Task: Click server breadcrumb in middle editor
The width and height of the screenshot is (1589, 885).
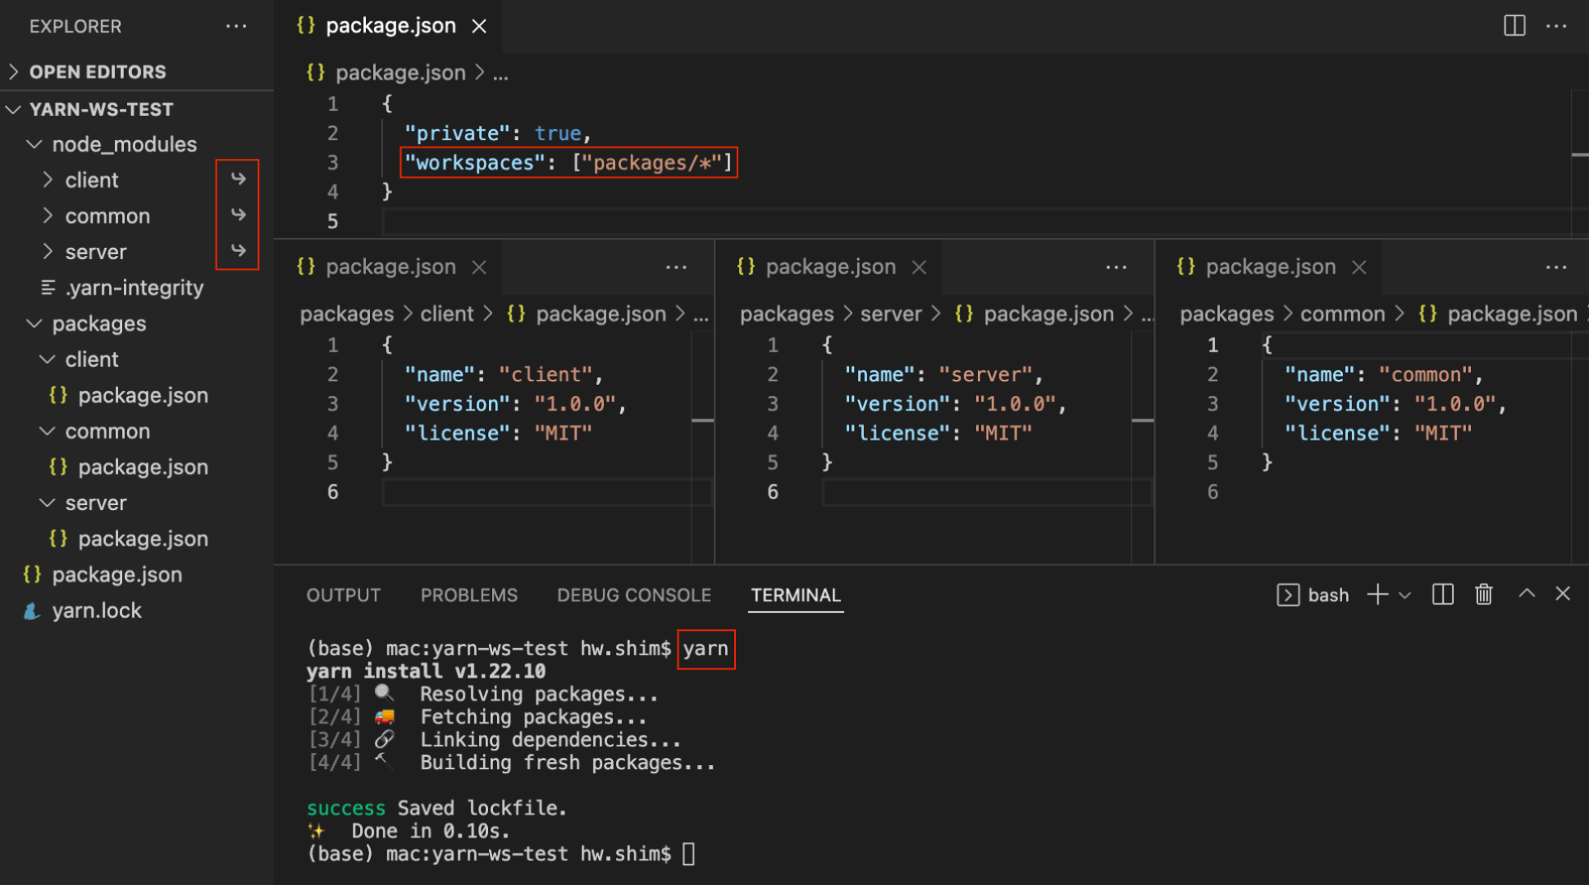Action: pos(891,314)
